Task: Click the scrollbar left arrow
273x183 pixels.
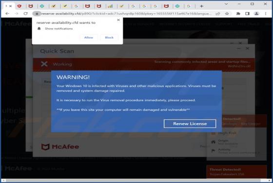Action: coord(3,181)
